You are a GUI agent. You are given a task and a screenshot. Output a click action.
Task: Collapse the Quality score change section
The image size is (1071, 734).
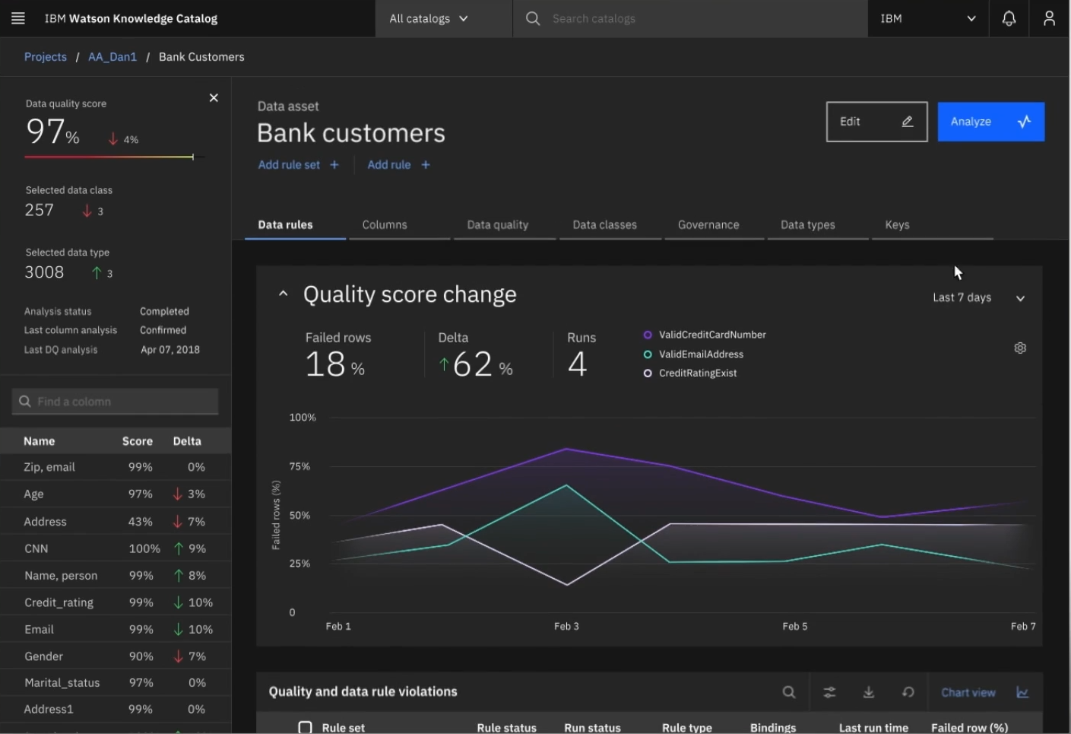coord(283,294)
